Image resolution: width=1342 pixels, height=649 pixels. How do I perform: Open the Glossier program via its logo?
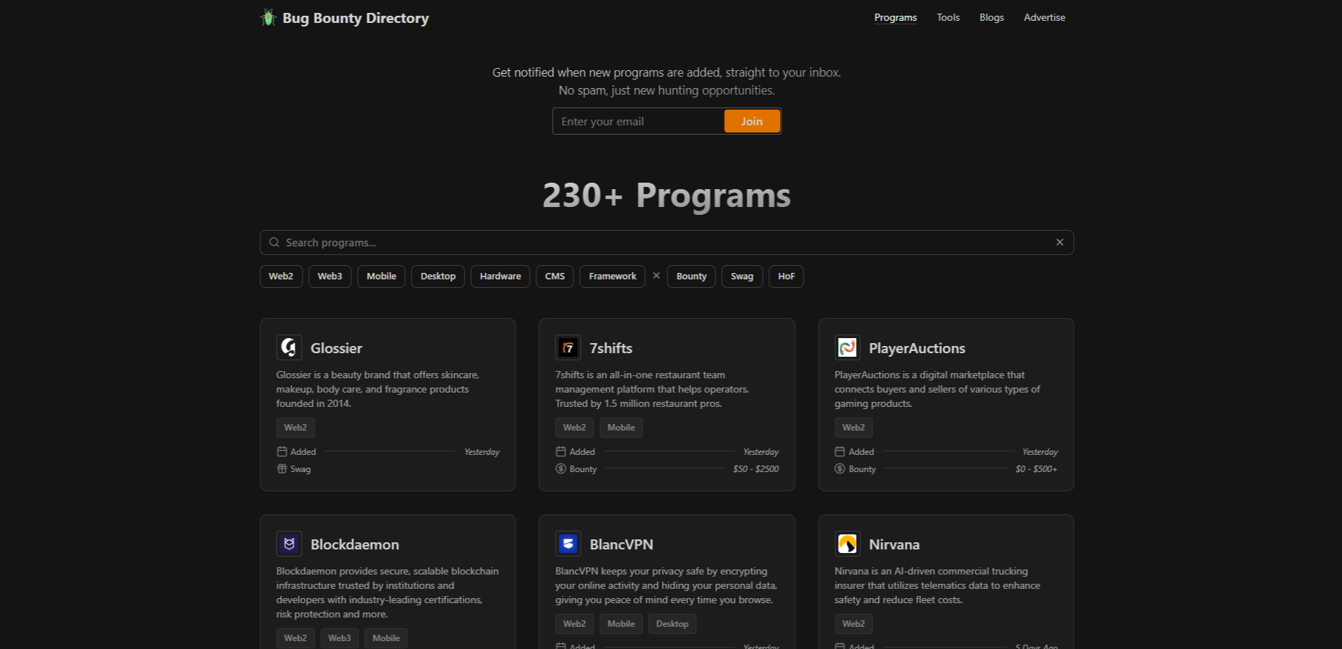point(289,347)
